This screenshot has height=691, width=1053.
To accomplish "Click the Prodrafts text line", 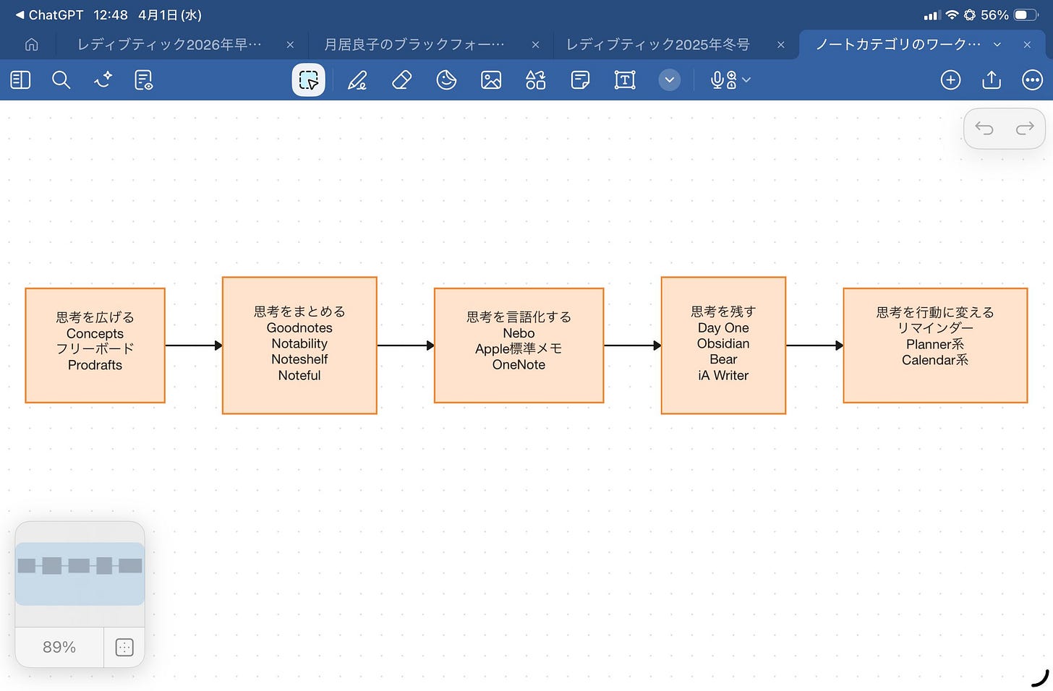I will [95, 365].
